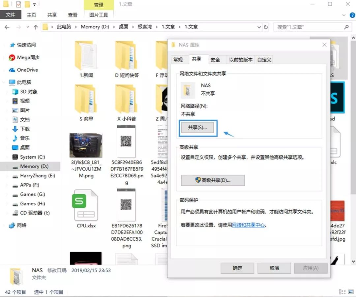Viewport: 356px width, 297px height.
Task: Click the 共享(S)... button in the dialog
Action: coord(197,128)
